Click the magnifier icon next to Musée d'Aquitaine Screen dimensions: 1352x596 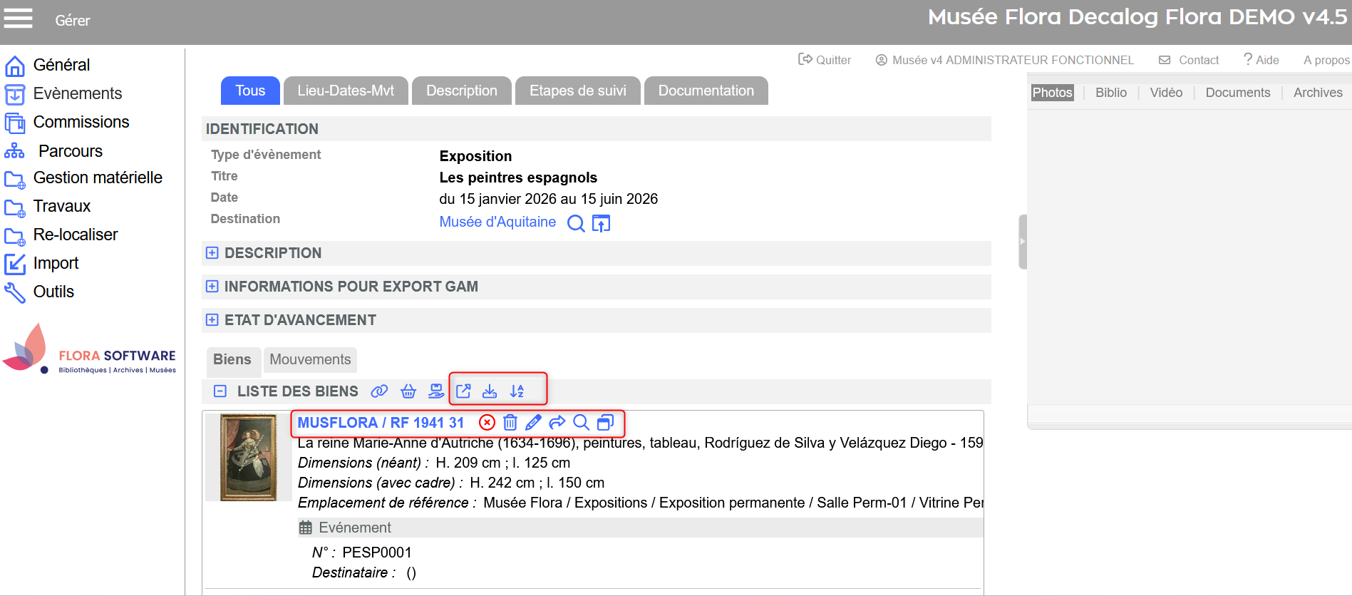(x=576, y=224)
